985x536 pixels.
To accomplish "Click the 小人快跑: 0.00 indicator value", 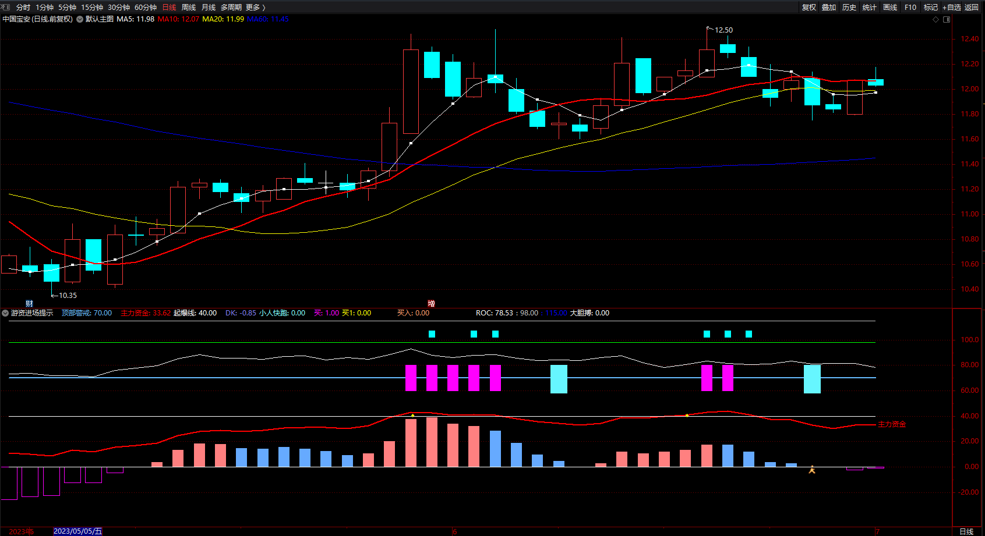I will coord(282,313).
